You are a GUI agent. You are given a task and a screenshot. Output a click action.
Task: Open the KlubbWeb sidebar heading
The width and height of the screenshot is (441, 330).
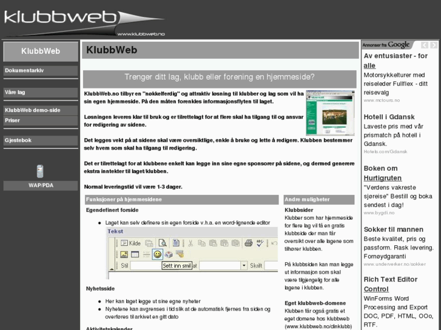(41, 51)
